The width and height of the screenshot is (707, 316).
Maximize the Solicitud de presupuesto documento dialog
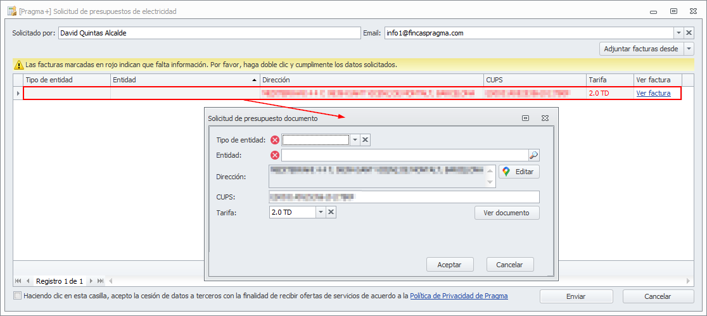(x=525, y=118)
